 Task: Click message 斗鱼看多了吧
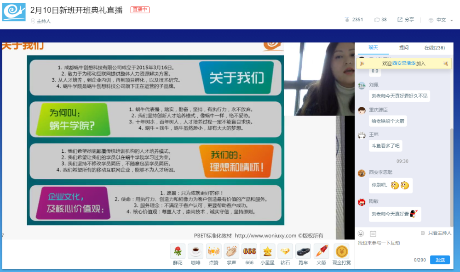point(385,146)
